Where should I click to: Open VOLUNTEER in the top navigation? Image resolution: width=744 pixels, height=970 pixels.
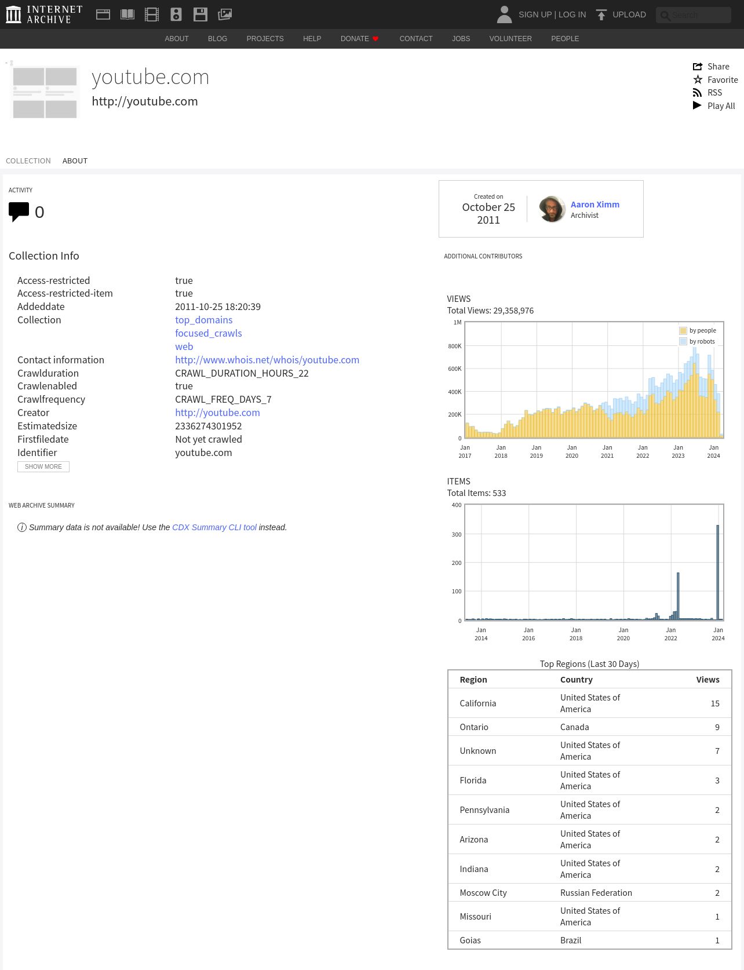(x=510, y=39)
